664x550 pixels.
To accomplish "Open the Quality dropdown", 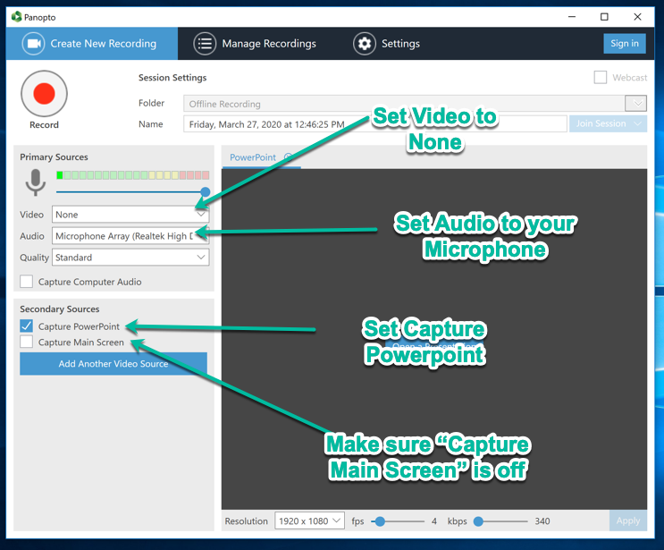I will (130, 258).
